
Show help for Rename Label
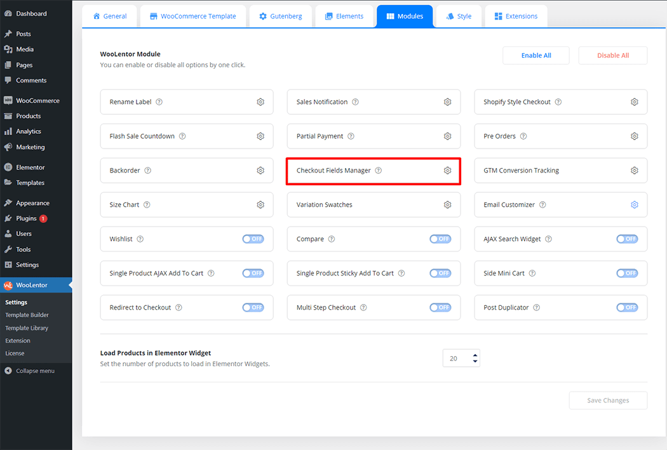pos(159,102)
